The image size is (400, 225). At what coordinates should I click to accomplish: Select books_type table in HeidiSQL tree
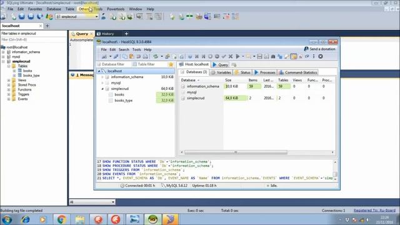(124, 101)
